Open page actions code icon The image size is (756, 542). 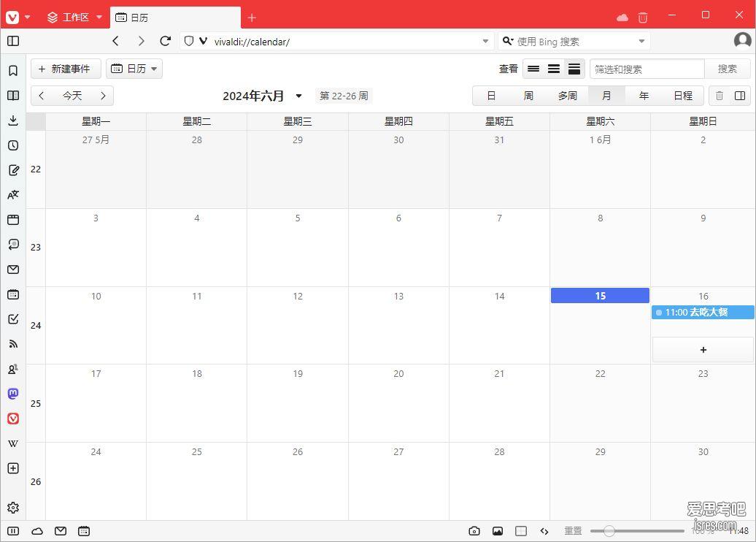click(544, 531)
